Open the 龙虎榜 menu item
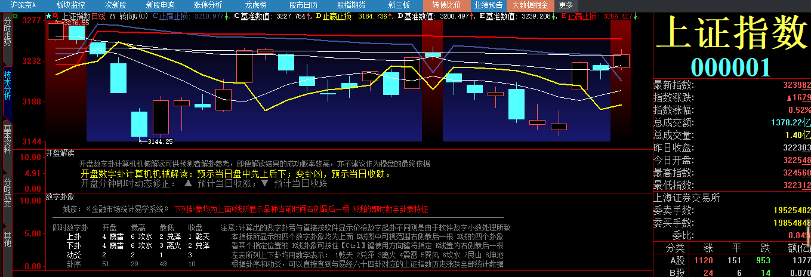811x277 pixels. tap(255, 5)
